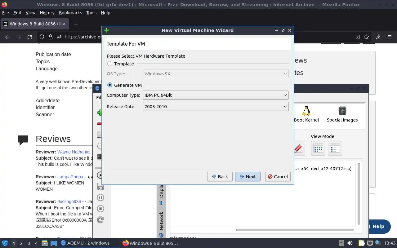Click the AQEMU stop VM icon

100,209
